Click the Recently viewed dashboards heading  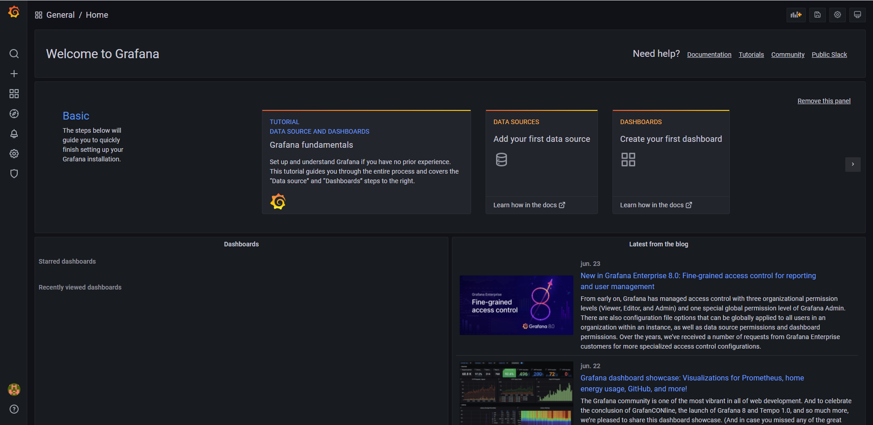[x=80, y=287]
